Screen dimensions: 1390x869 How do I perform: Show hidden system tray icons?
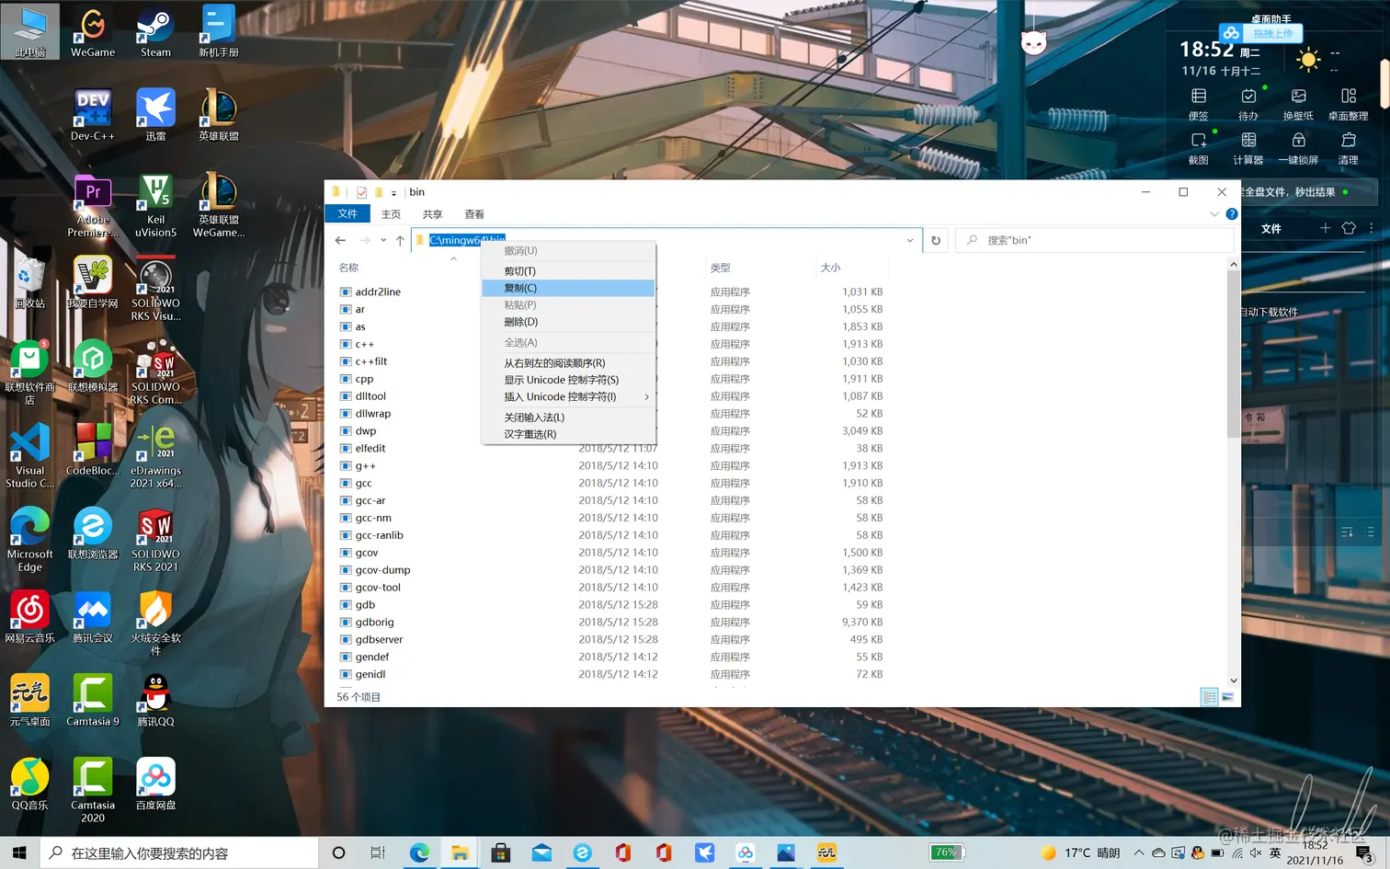tap(1139, 852)
